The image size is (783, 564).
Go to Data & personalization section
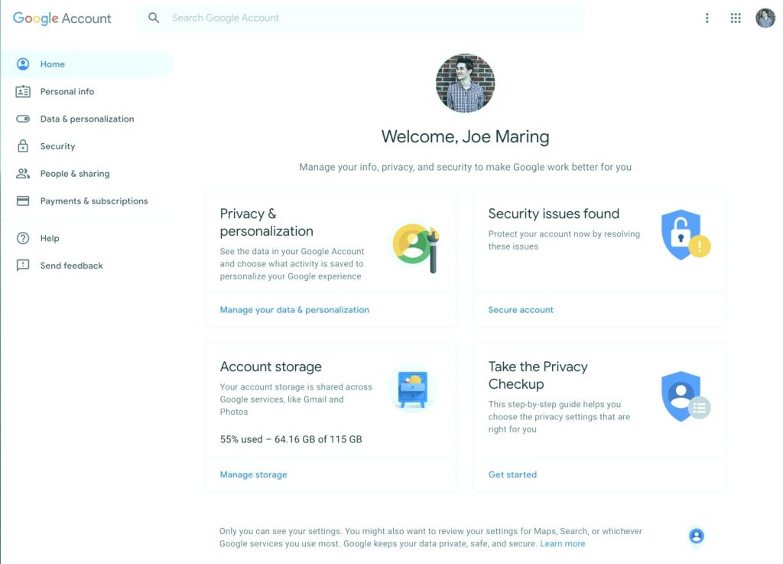pos(87,119)
